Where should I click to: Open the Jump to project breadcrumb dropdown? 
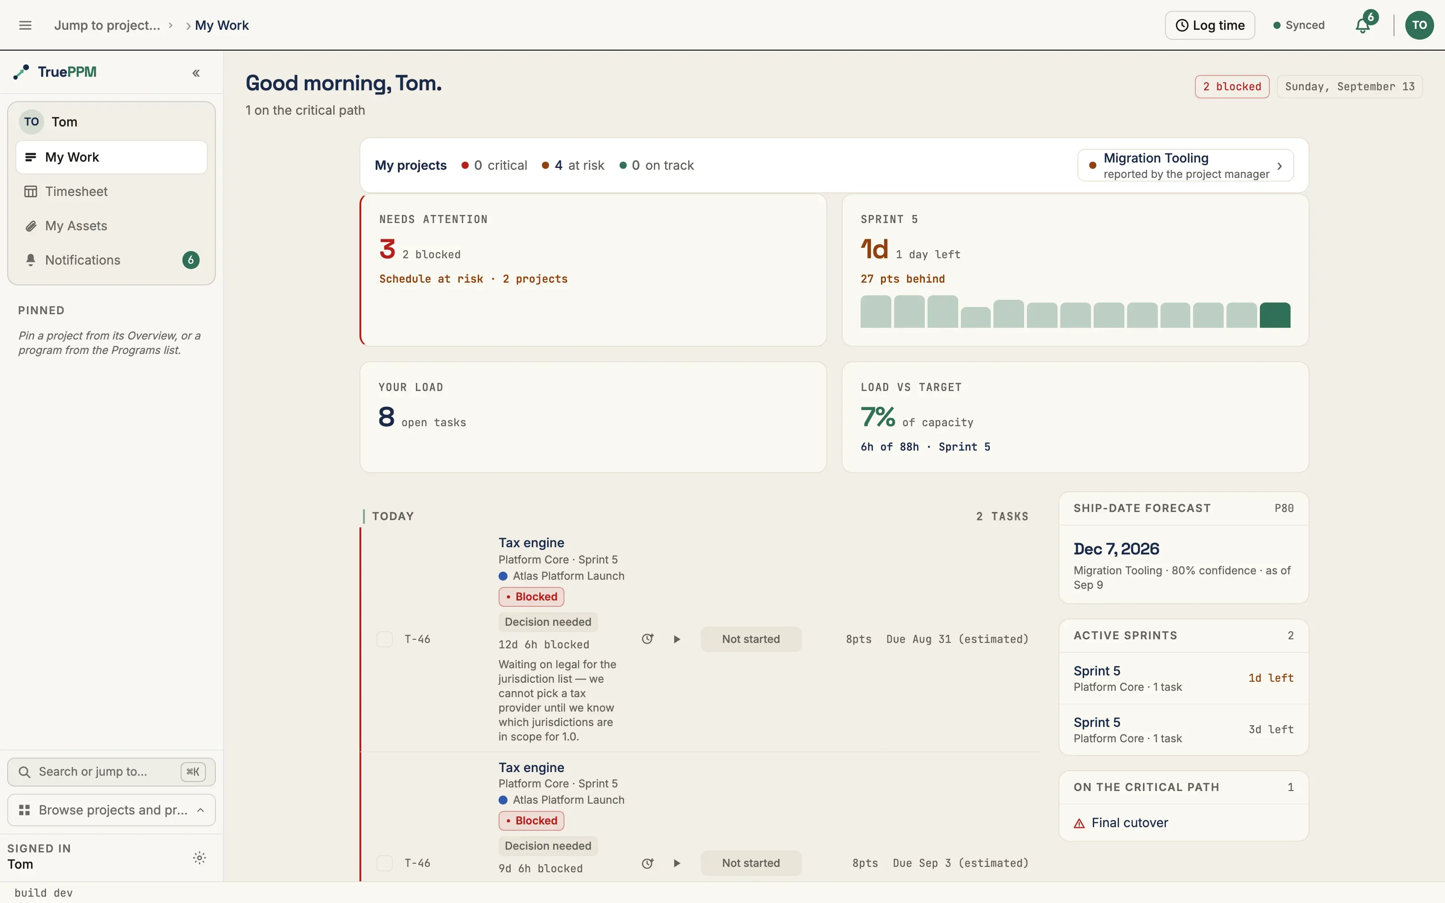coord(107,25)
